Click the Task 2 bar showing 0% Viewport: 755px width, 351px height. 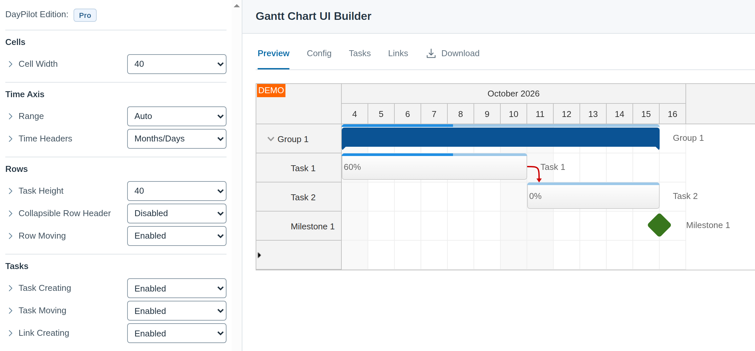tap(593, 196)
